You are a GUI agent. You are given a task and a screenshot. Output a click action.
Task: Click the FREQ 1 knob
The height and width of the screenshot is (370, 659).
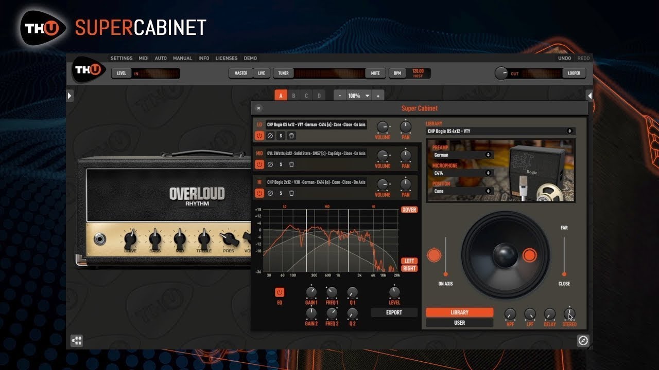[332, 292]
